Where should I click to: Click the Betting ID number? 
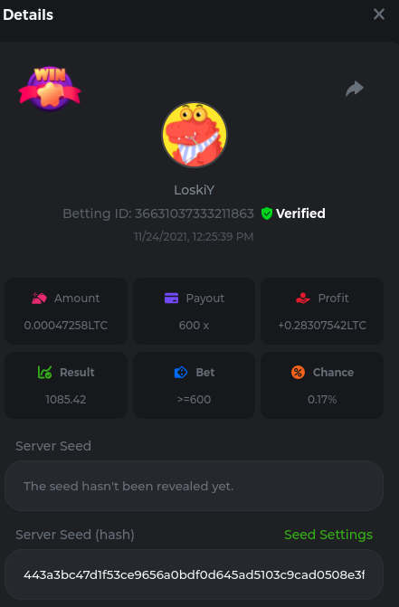195,213
